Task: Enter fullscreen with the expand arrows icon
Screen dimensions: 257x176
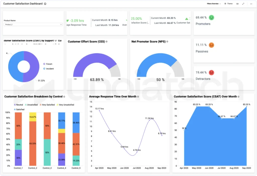Action: [x=243, y=4]
